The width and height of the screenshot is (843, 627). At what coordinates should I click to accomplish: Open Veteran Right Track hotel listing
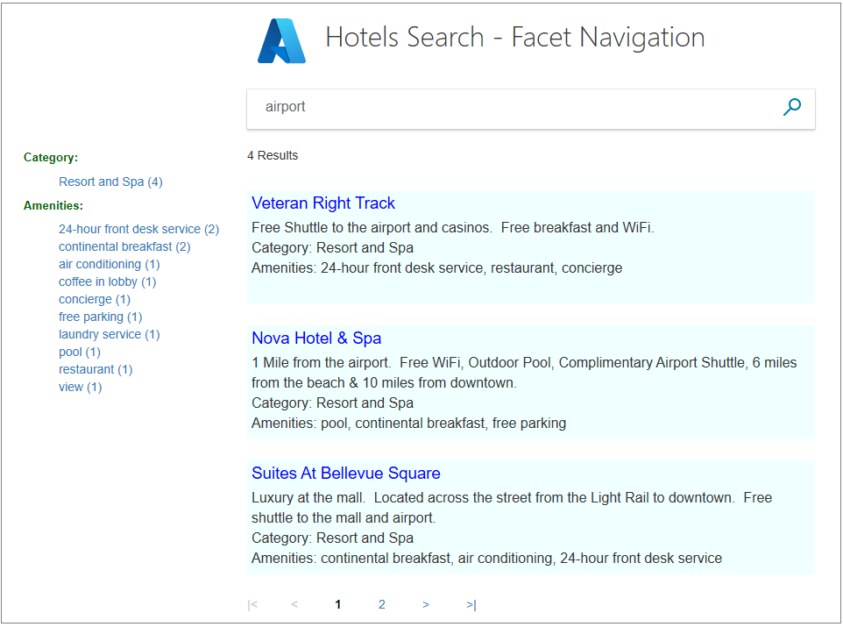[323, 203]
